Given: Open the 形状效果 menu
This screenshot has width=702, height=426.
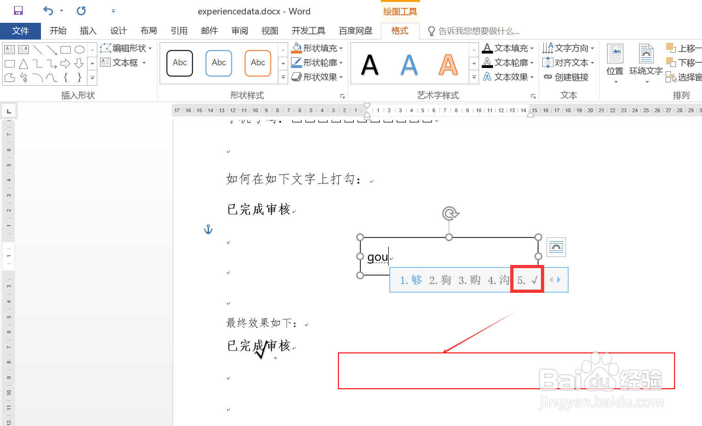Looking at the screenshot, I should click(x=317, y=77).
